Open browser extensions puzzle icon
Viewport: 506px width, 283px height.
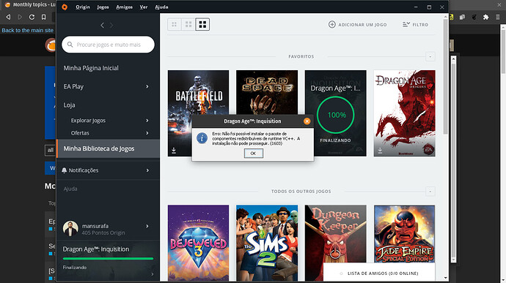(x=485, y=17)
